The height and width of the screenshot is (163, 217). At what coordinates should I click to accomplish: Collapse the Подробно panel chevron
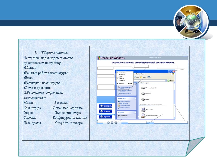(x=135, y=112)
